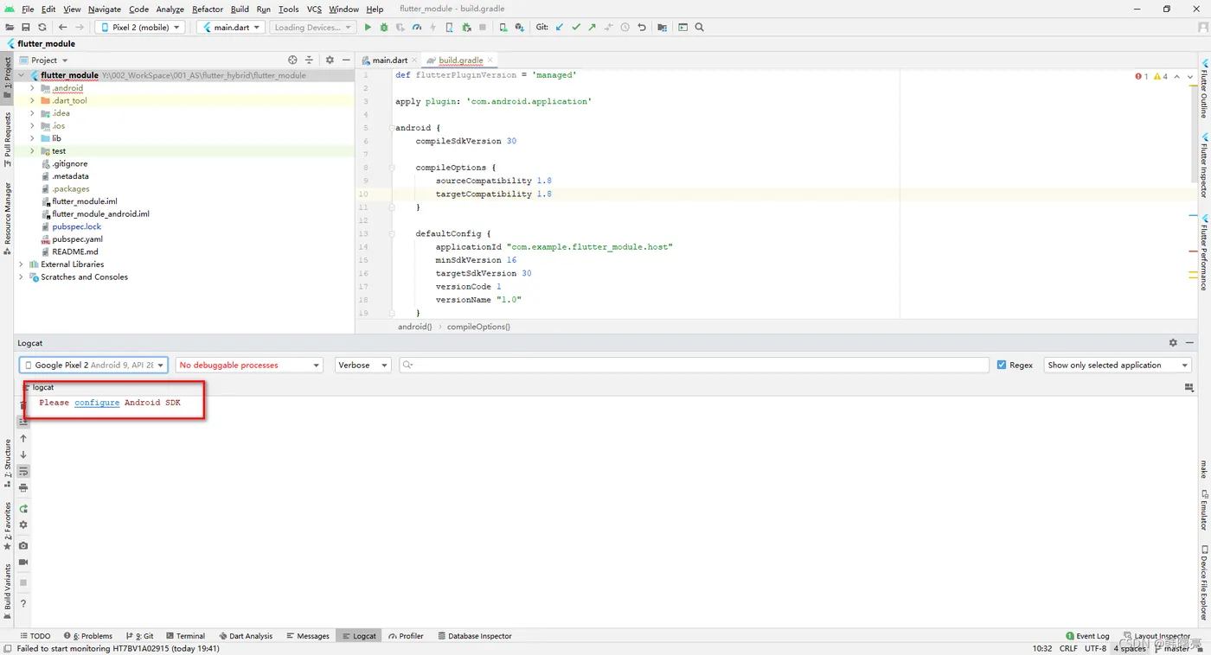Viewport: 1211px width, 655px height.
Task: Open Logcat panel gear settings
Action: point(1173,343)
